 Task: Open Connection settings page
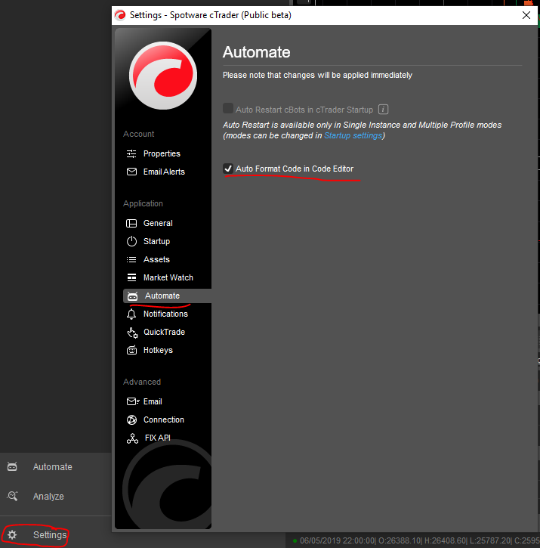tap(163, 420)
